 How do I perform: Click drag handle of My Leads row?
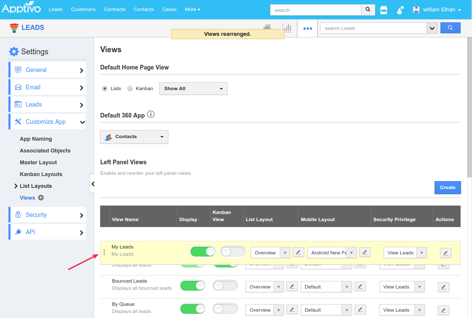(x=104, y=252)
